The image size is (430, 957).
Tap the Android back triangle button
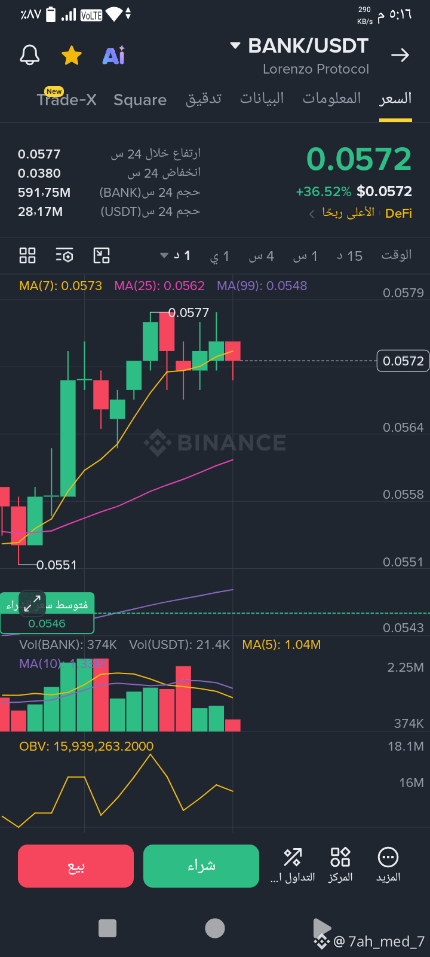(x=322, y=928)
